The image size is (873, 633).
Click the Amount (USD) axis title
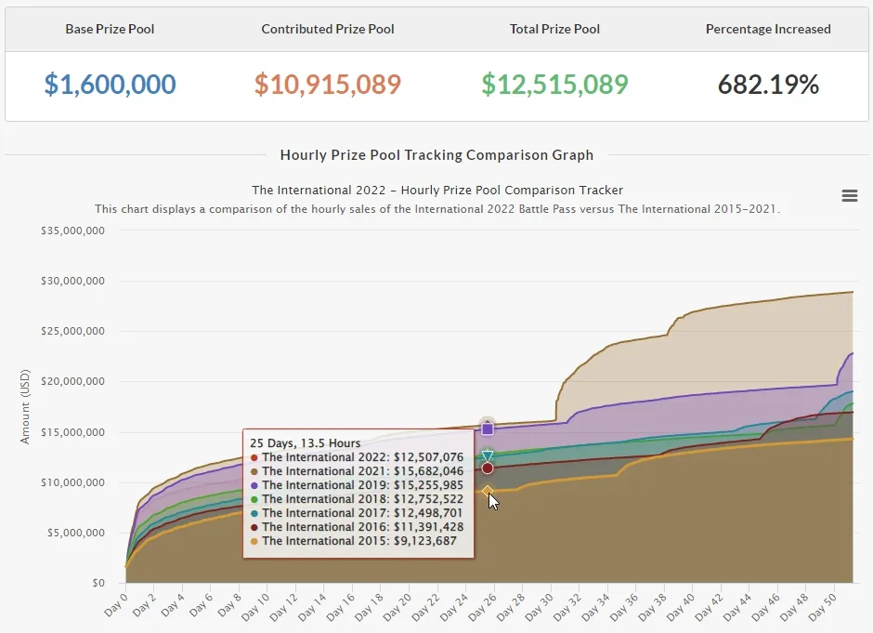25,407
